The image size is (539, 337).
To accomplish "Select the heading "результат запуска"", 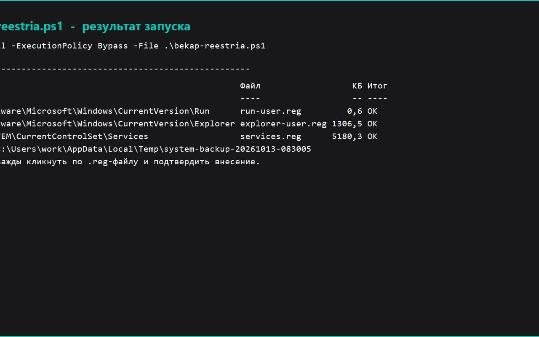I will pos(136,27).
